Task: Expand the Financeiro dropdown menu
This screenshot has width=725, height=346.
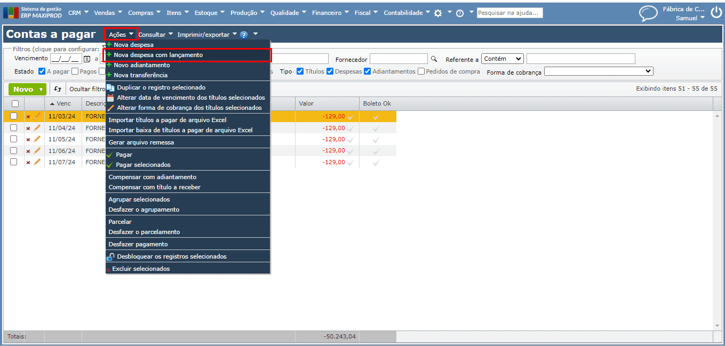Action: pos(331,13)
